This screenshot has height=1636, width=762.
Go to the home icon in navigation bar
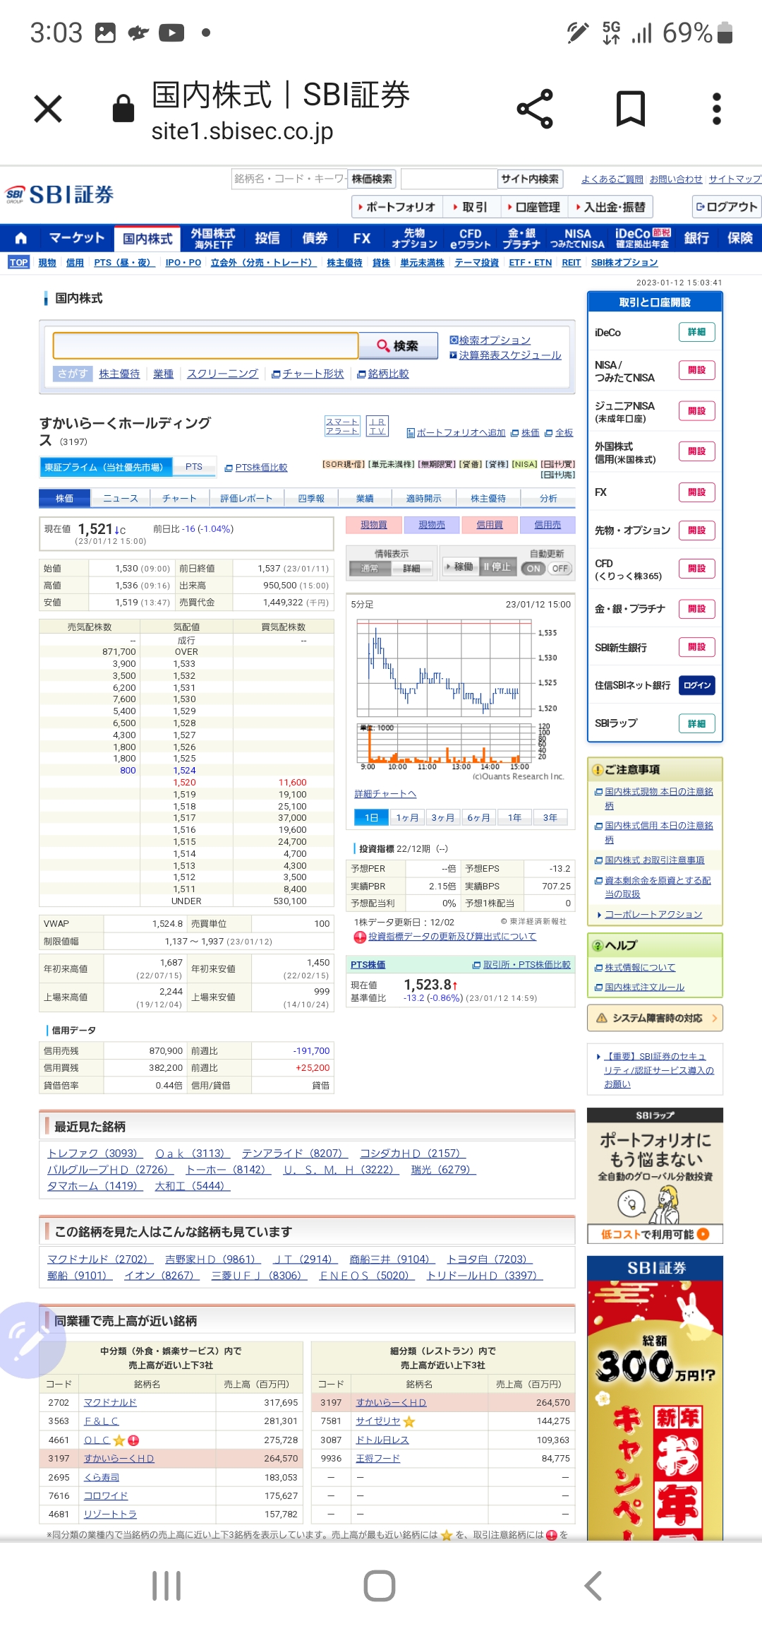point(20,238)
